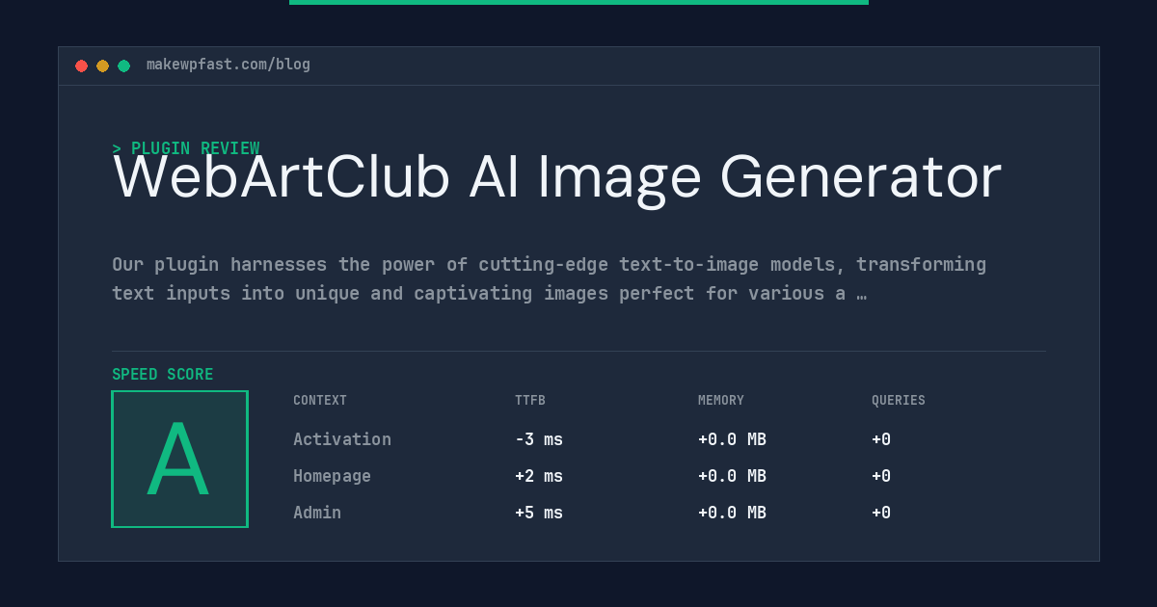Click the makewpfast.com/blog address text
This screenshot has height=607, width=1157.
229,65
